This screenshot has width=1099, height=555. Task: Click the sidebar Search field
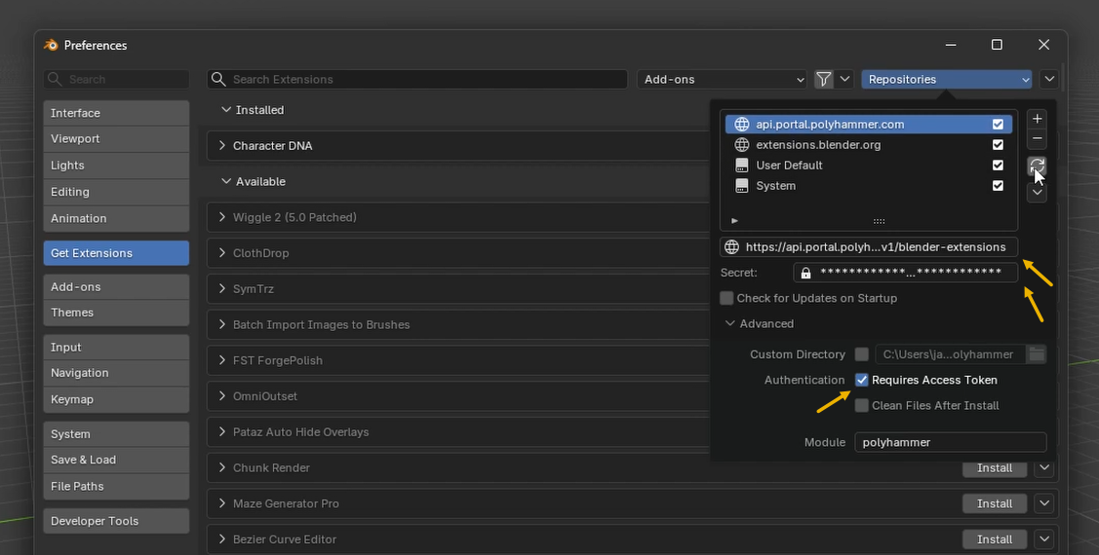(116, 79)
